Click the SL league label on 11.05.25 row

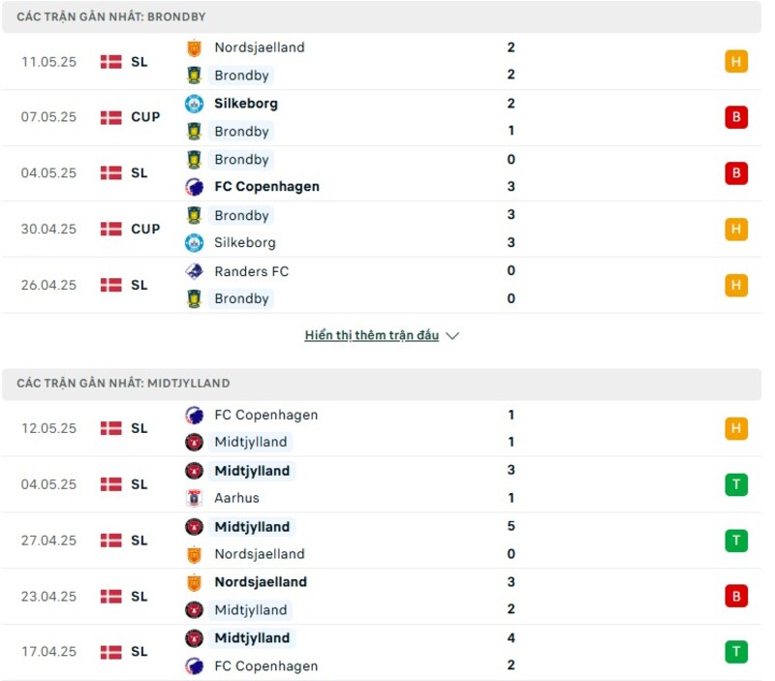(x=139, y=61)
